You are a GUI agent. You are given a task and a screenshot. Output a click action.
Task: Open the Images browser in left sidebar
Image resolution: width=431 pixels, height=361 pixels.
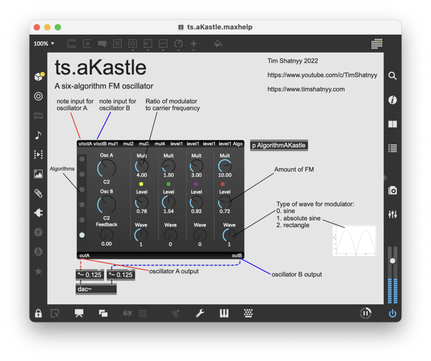pos(38,174)
